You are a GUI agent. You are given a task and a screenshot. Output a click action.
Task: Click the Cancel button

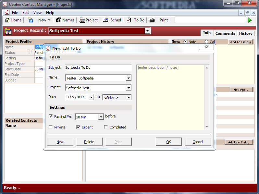pyautogui.click(x=198, y=142)
